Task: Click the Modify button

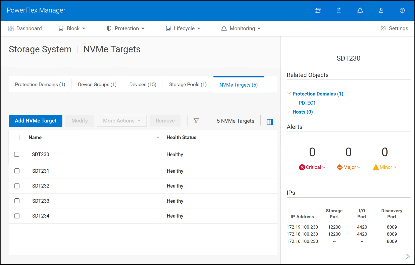Action: (x=80, y=121)
